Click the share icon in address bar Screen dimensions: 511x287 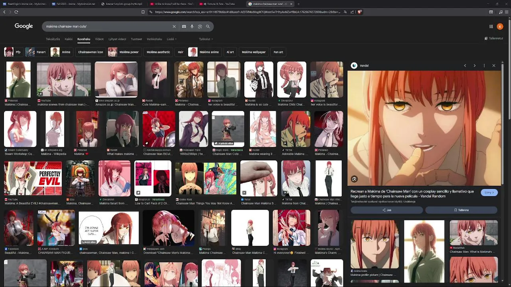(352, 12)
